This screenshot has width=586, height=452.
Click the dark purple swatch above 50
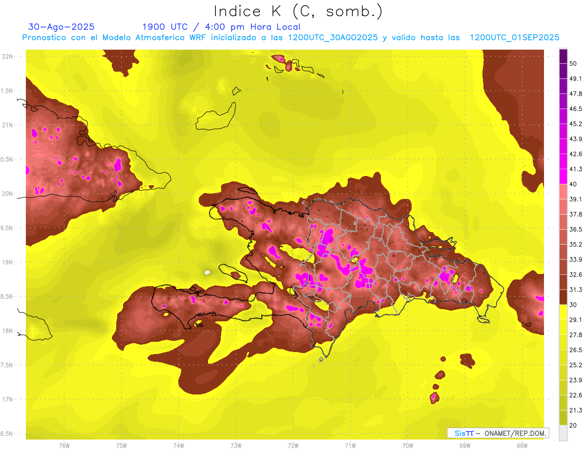point(563,56)
